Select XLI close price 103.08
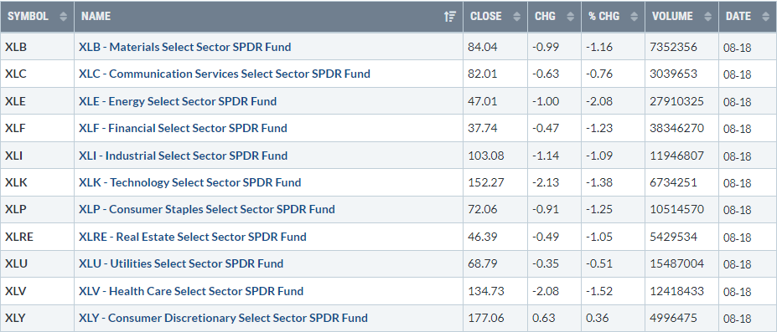Viewport: 777px width, 332px height. coord(485,156)
